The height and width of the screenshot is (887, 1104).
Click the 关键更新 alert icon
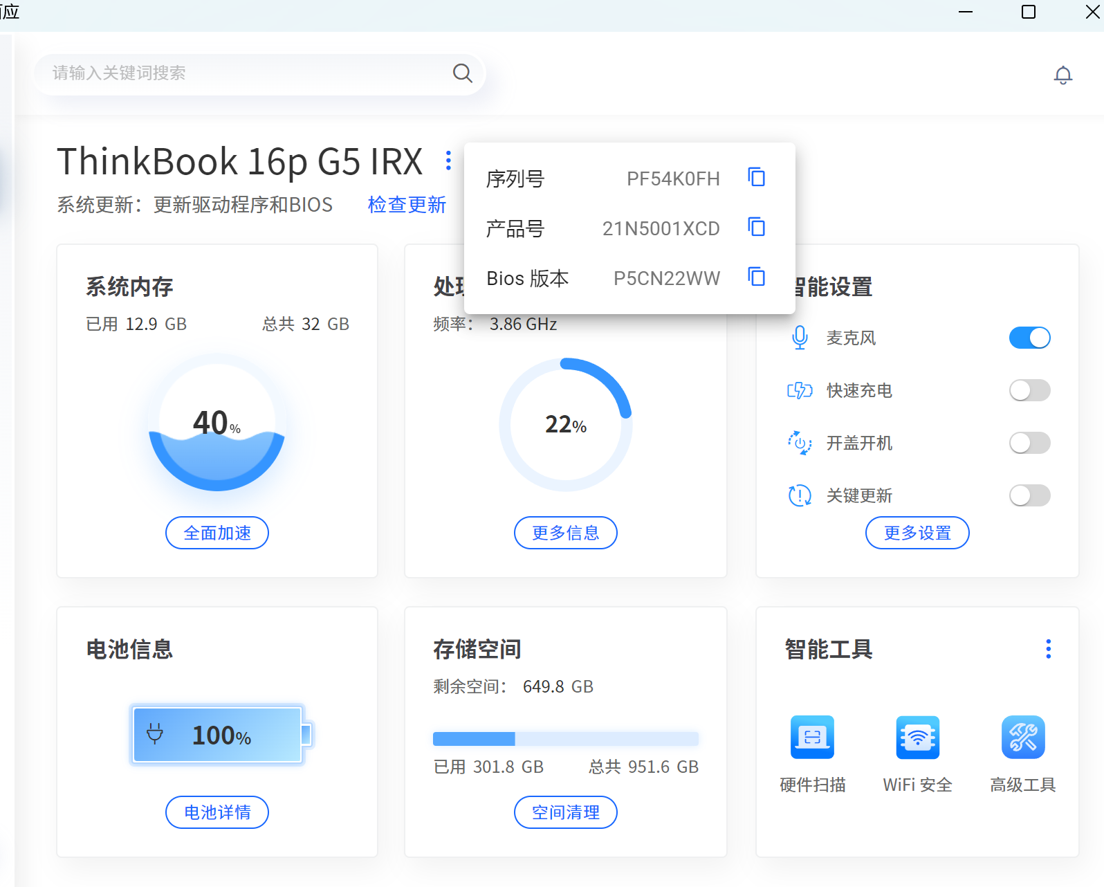[800, 495]
